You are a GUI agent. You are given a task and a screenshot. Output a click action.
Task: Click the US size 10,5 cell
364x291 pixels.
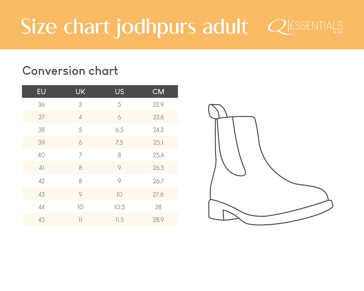119,207
